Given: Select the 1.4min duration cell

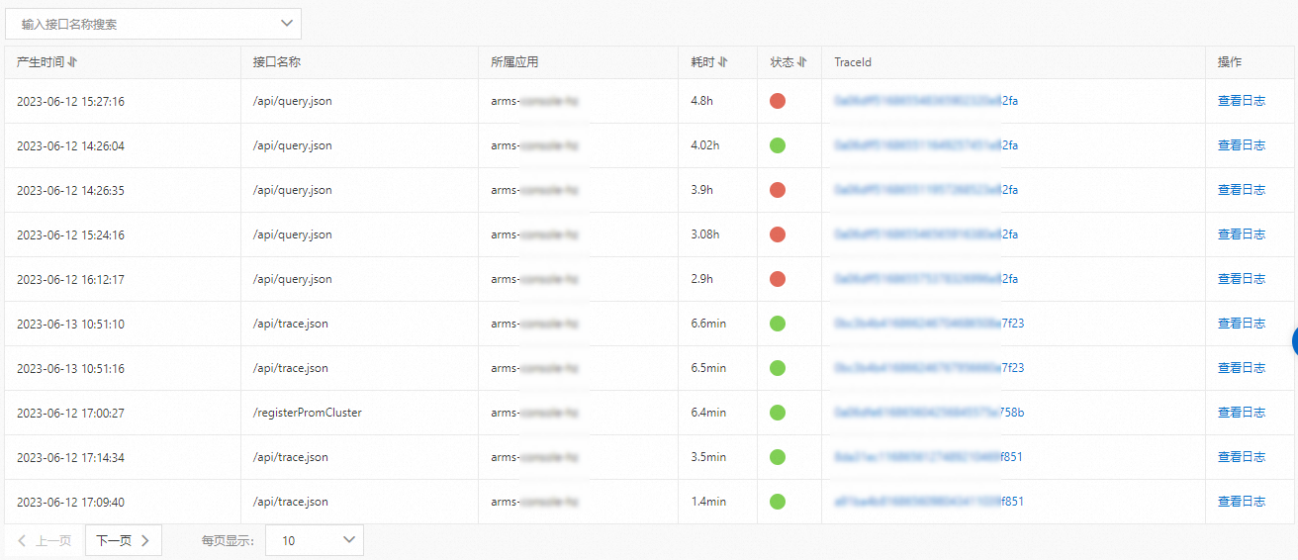Looking at the screenshot, I should pyautogui.click(x=708, y=502).
